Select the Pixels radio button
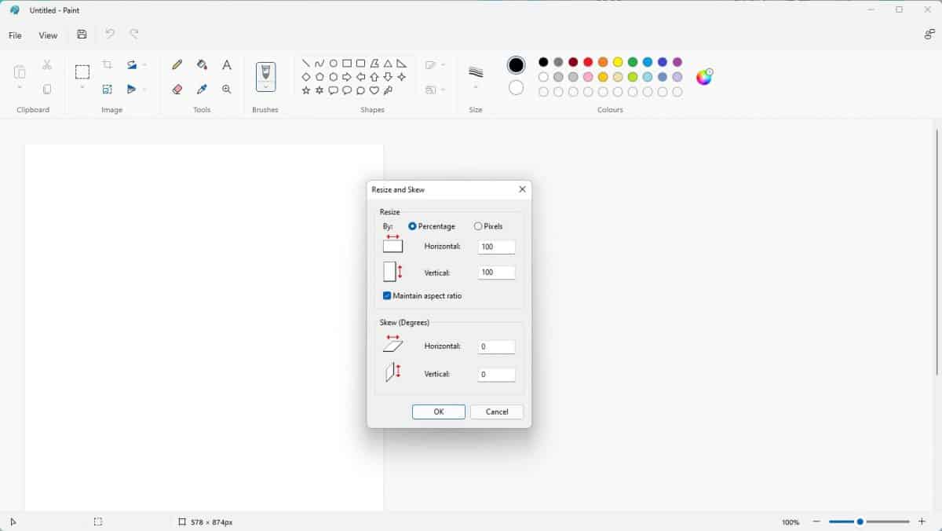Screen dimensions: 942x531 pyautogui.click(x=478, y=226)
